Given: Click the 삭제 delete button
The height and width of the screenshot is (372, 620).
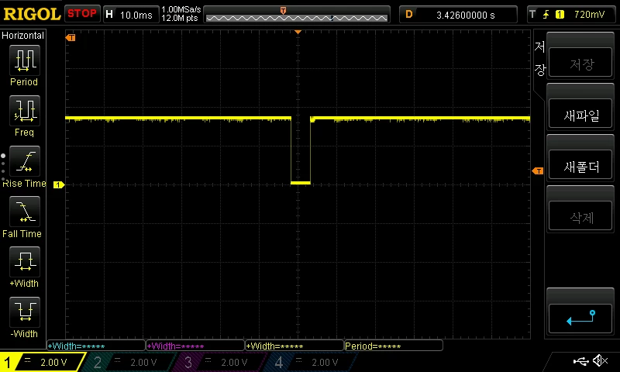Looking at the screenshot, I should click(x=580, y=216).
